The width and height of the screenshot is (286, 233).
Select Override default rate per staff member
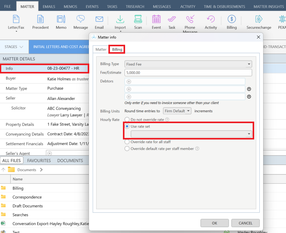pos(127,148)
